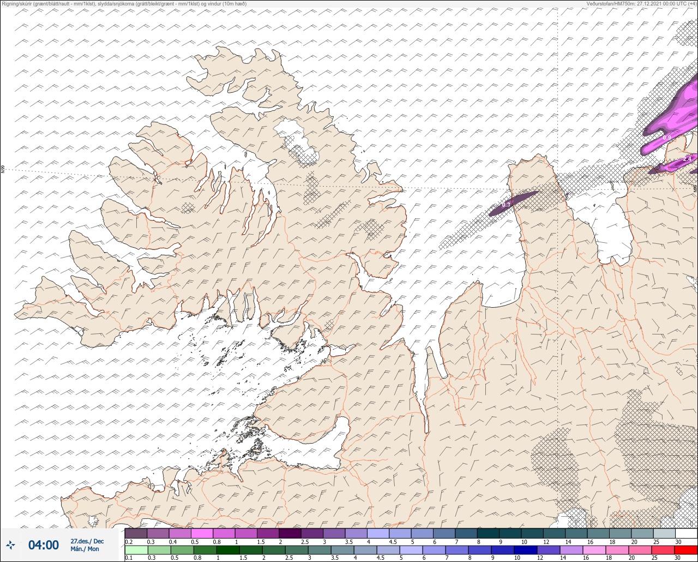Image resolution: width=698 pixels, height=562 pixels.
Task: Select the light pink bottom-row swatch at 16
Action: pyautogui.click(x=594, y=549)
